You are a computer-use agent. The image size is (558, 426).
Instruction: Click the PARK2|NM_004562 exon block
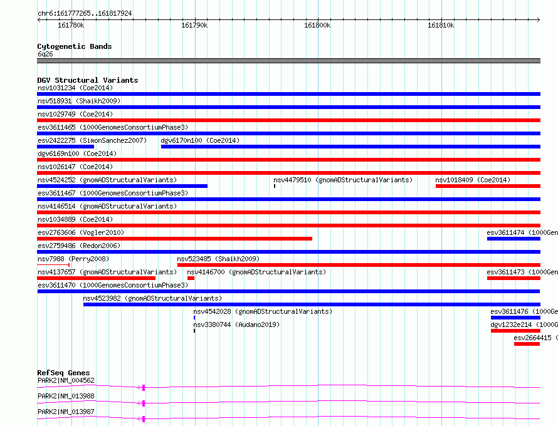(x=144, y=388)
